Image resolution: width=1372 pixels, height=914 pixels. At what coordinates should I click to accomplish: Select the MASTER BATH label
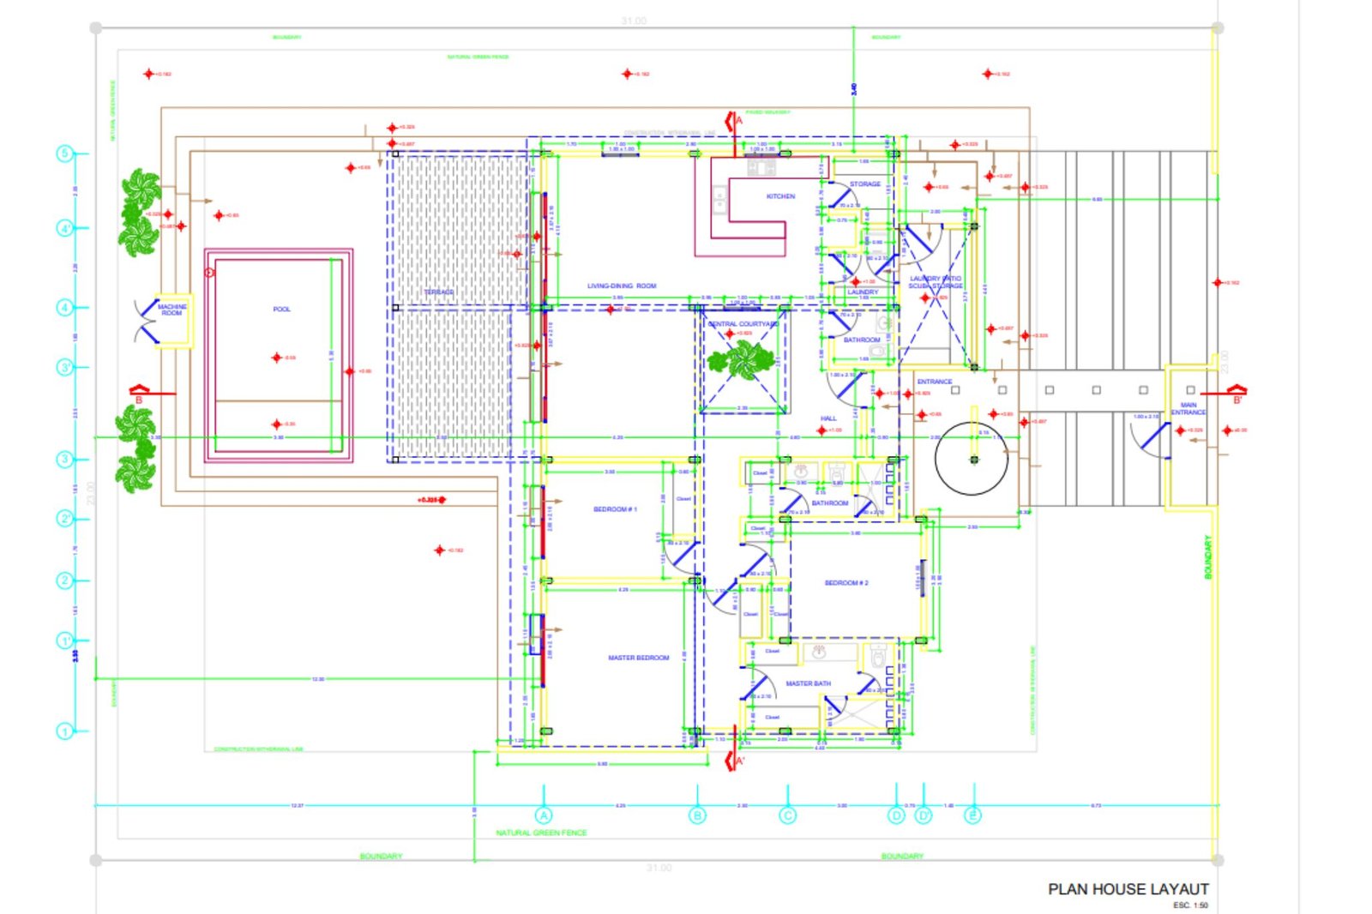(808, 684)
